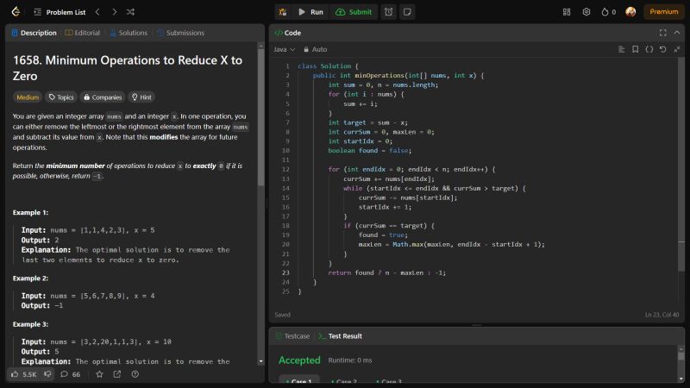This screenshot has height=388, width=690.
Task: Open settings gear in top bar
Action: [x=586, y=12]
